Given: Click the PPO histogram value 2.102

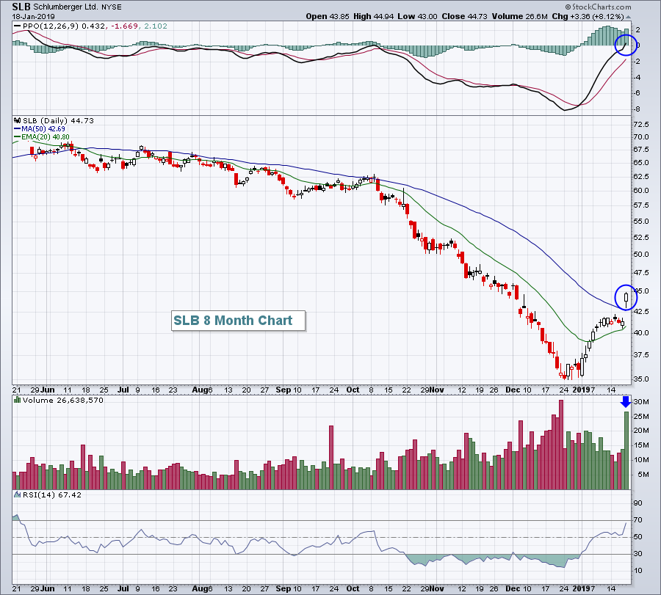Looking at the screenshot, I should pos(156,26).
